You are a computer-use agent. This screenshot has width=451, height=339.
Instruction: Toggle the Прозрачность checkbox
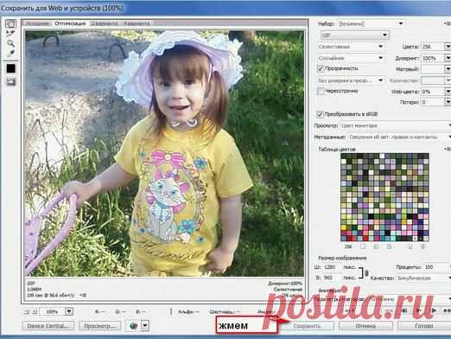tap(321, 68)
